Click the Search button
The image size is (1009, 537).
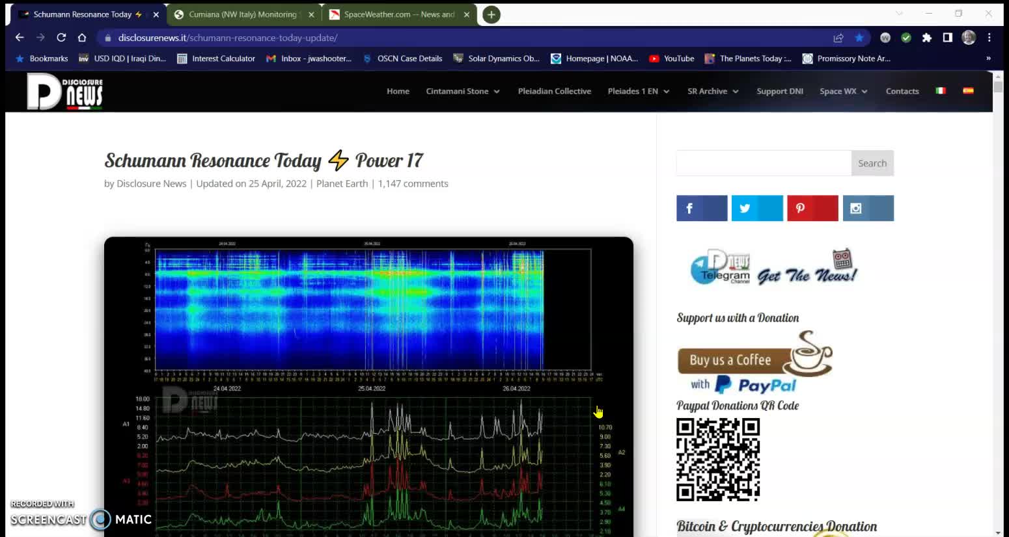pyautogui.click(x=872, y=163)
